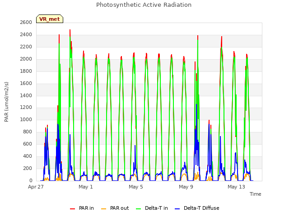This screenshot has height=217, width=289.
Task: Click the green Delta-T in legend swatch
Action: tap(139, 209)
